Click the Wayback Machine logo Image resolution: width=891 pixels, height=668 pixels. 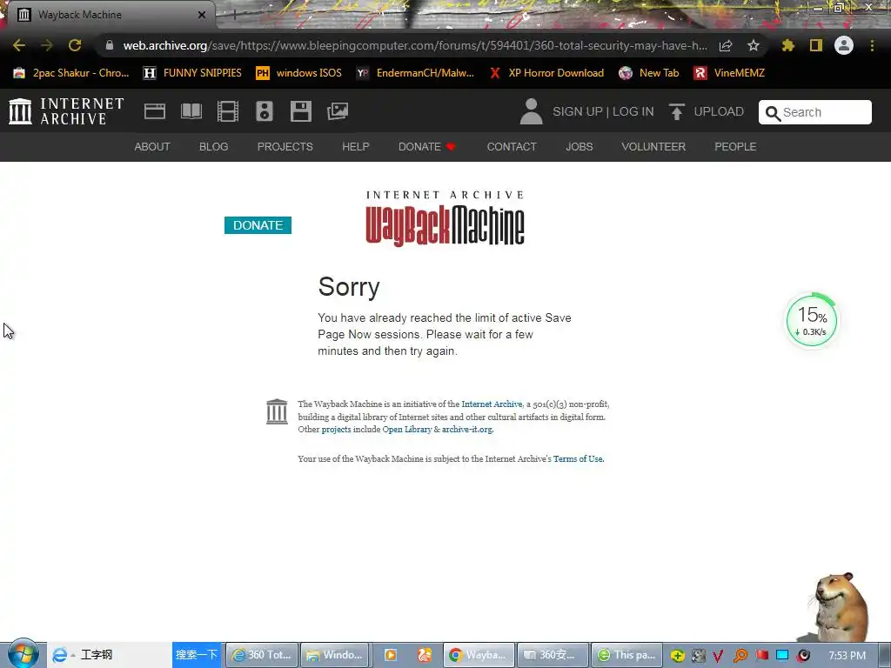click(445, 218)
